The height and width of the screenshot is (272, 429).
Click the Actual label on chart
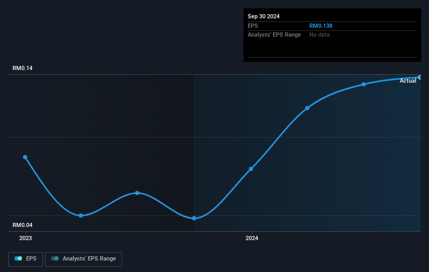click(x=408, y=81)
